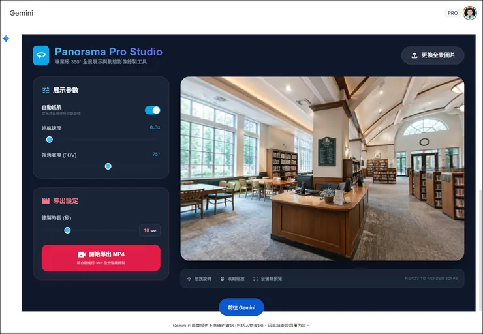Viewport: 483px width, 334px height.
Task: Click the 錄製時長 (秒) label
Action: 56,218
